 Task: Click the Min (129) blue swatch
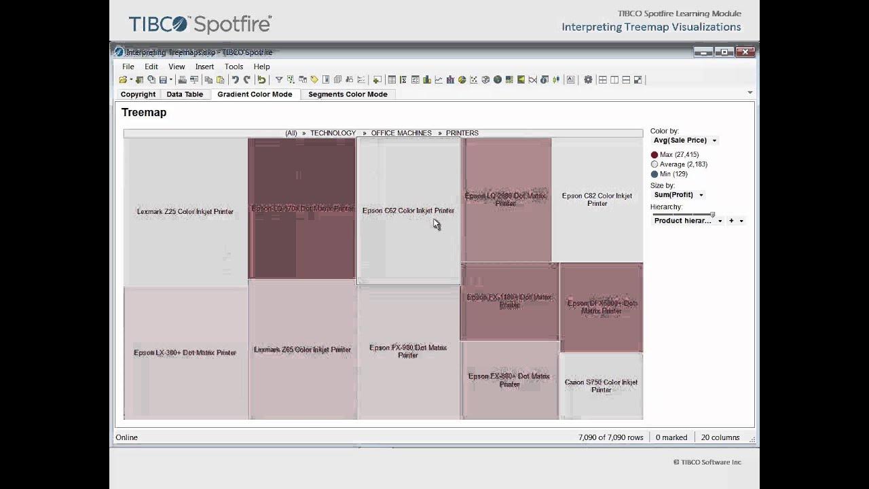coord(654,174)
